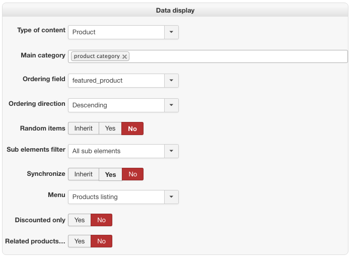The width and height of the screenshot is (352, 258).
Task: Open the Ordering direction dropdown arrow
Action: pos(171,105)
